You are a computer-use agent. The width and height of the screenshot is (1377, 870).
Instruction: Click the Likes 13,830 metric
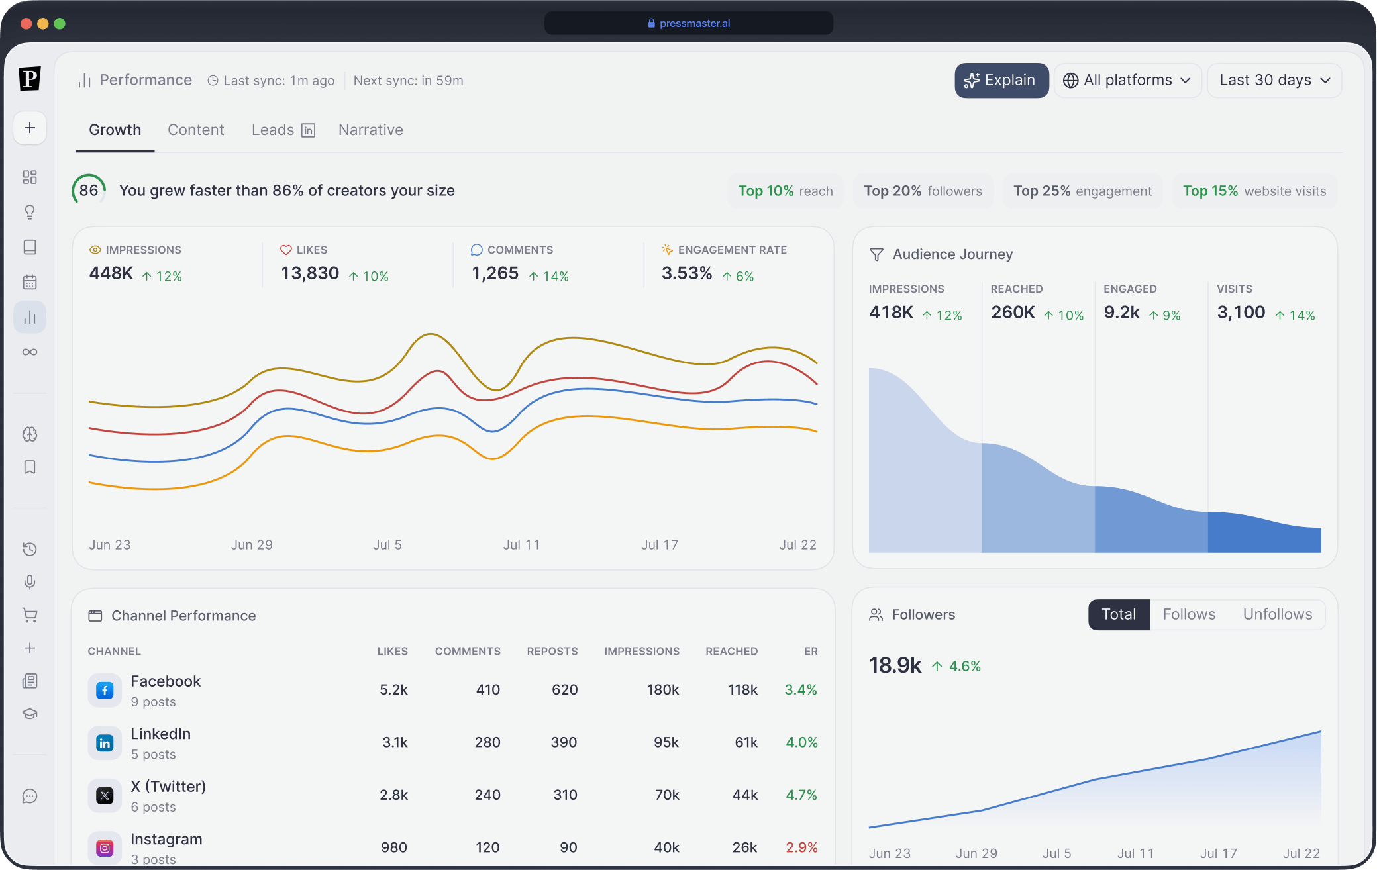pyautogui.click(x=334, y=265)
